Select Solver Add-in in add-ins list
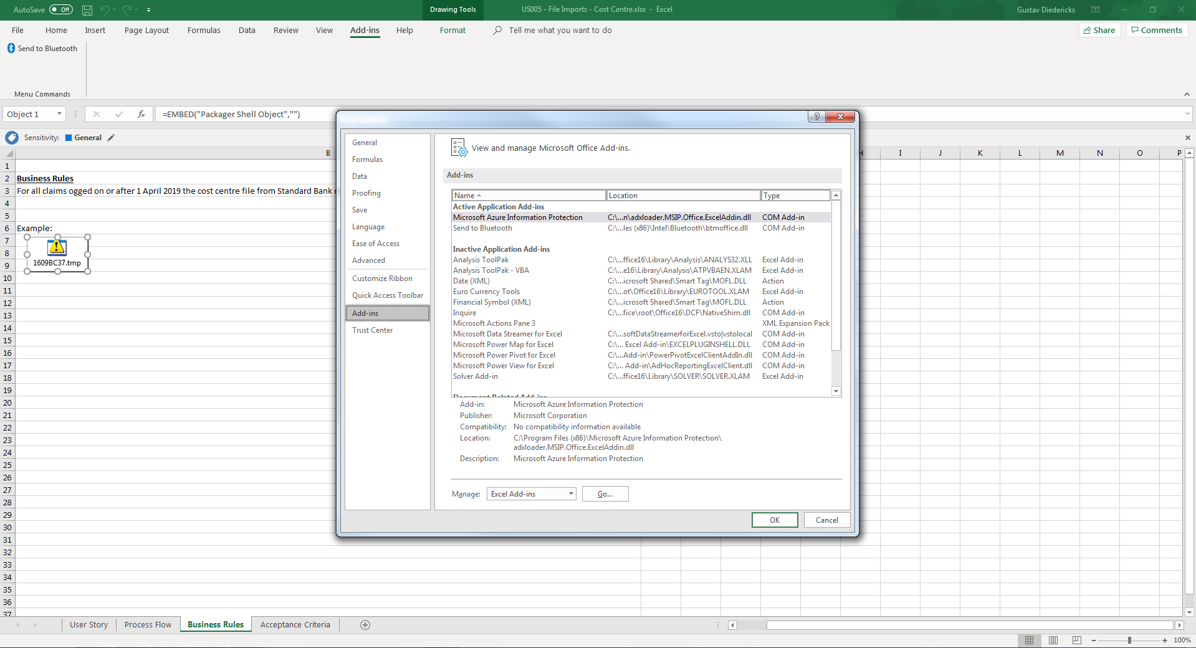This screenshot has height=648, width=1196. (476, 376)
